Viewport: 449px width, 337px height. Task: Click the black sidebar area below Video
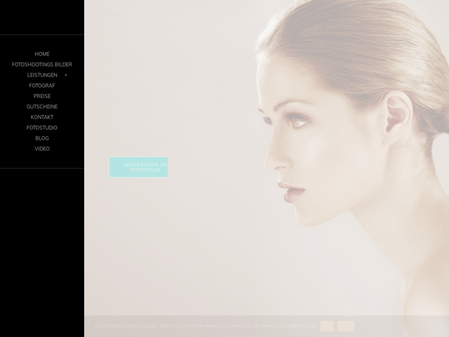[42, 246]
